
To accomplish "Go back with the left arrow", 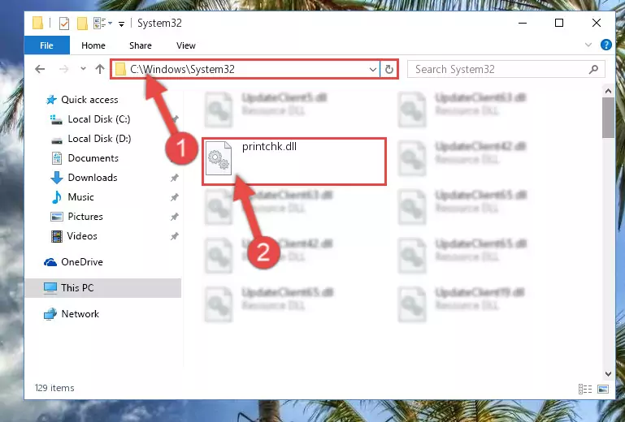I will click(x=40, y=69).
